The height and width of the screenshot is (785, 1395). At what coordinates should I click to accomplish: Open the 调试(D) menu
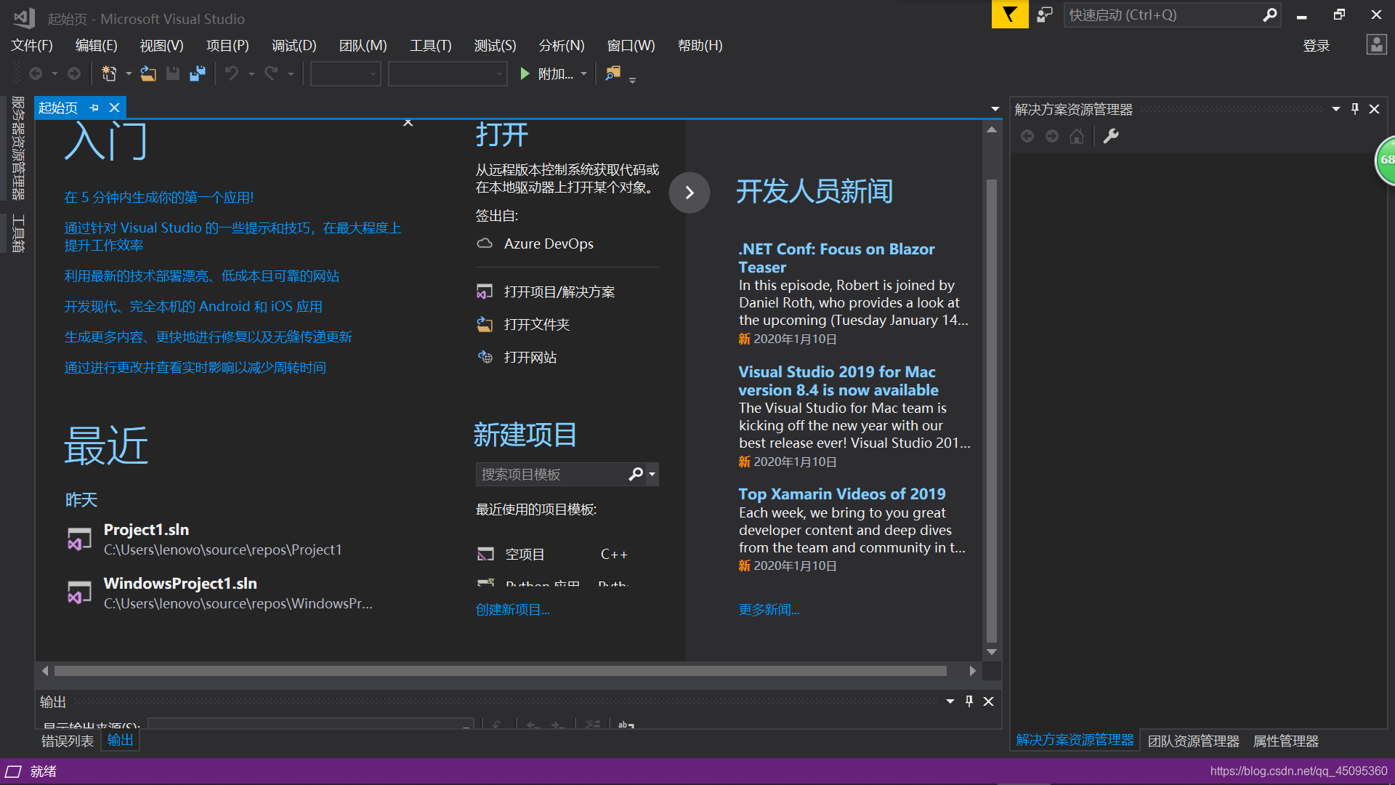(294, 46)
